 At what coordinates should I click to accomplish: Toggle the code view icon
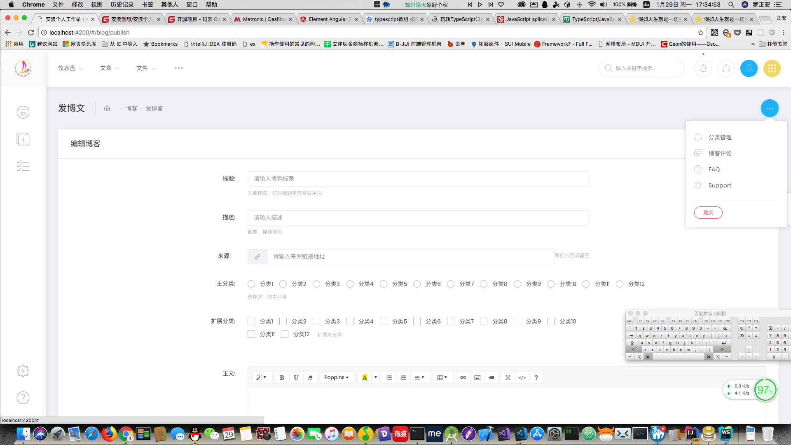pos(522,377)
